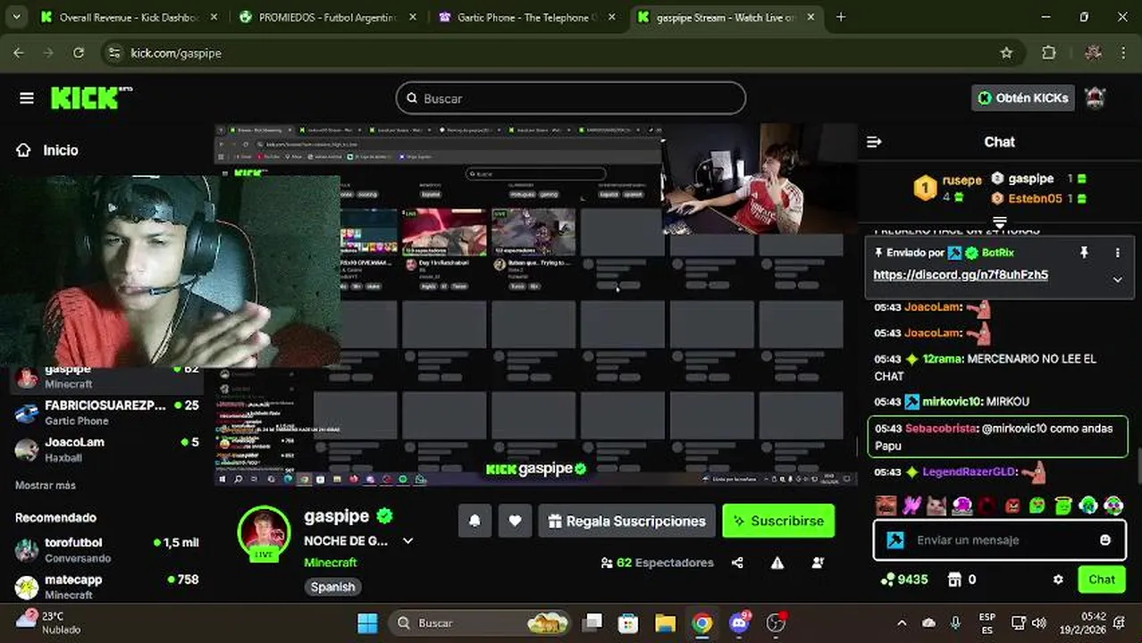Click the KICK logo

[x=90, y=97]
